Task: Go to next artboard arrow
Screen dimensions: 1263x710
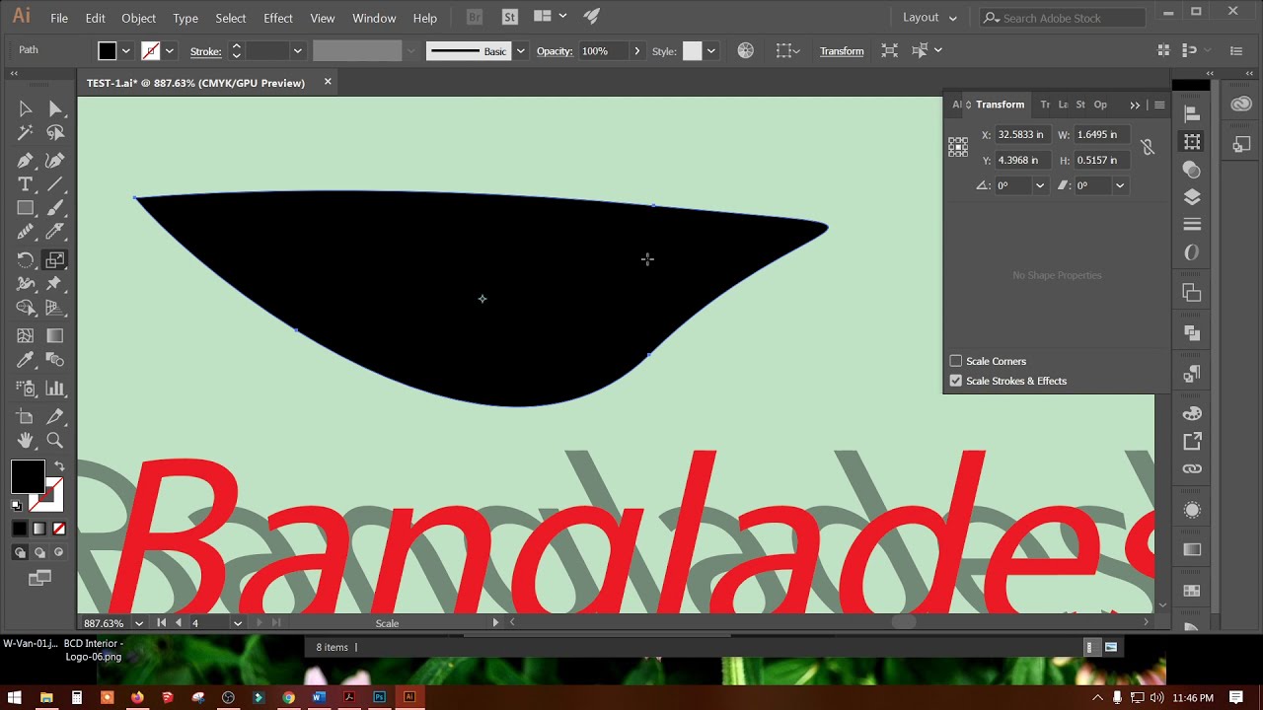Action: [260, 623]
